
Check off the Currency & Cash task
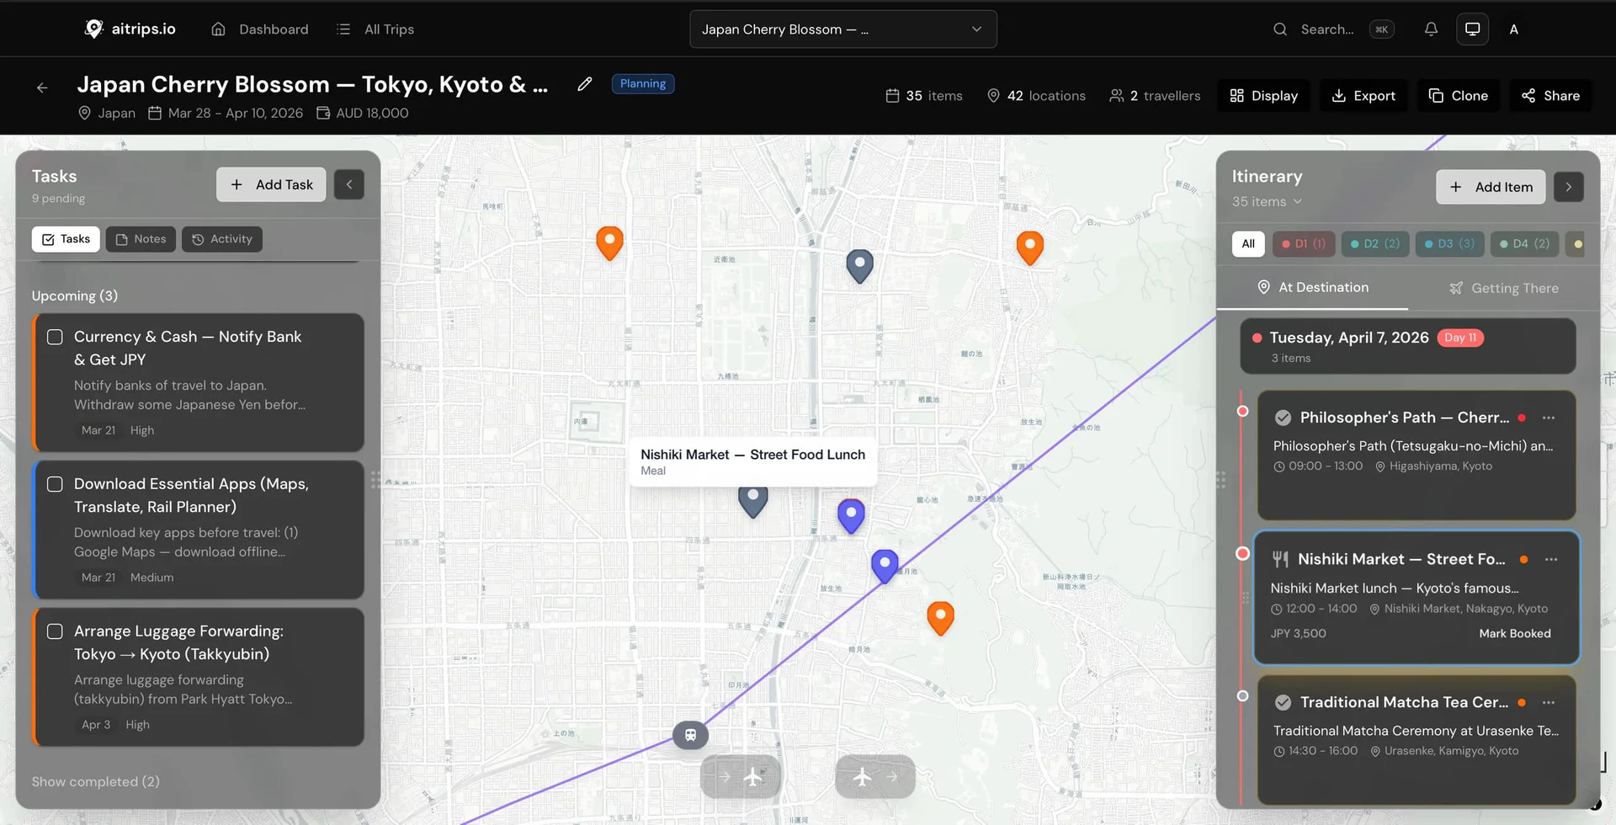click(x=55, y=337)
